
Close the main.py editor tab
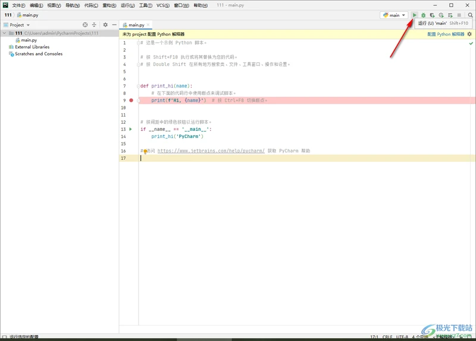(x=148, y=25)
